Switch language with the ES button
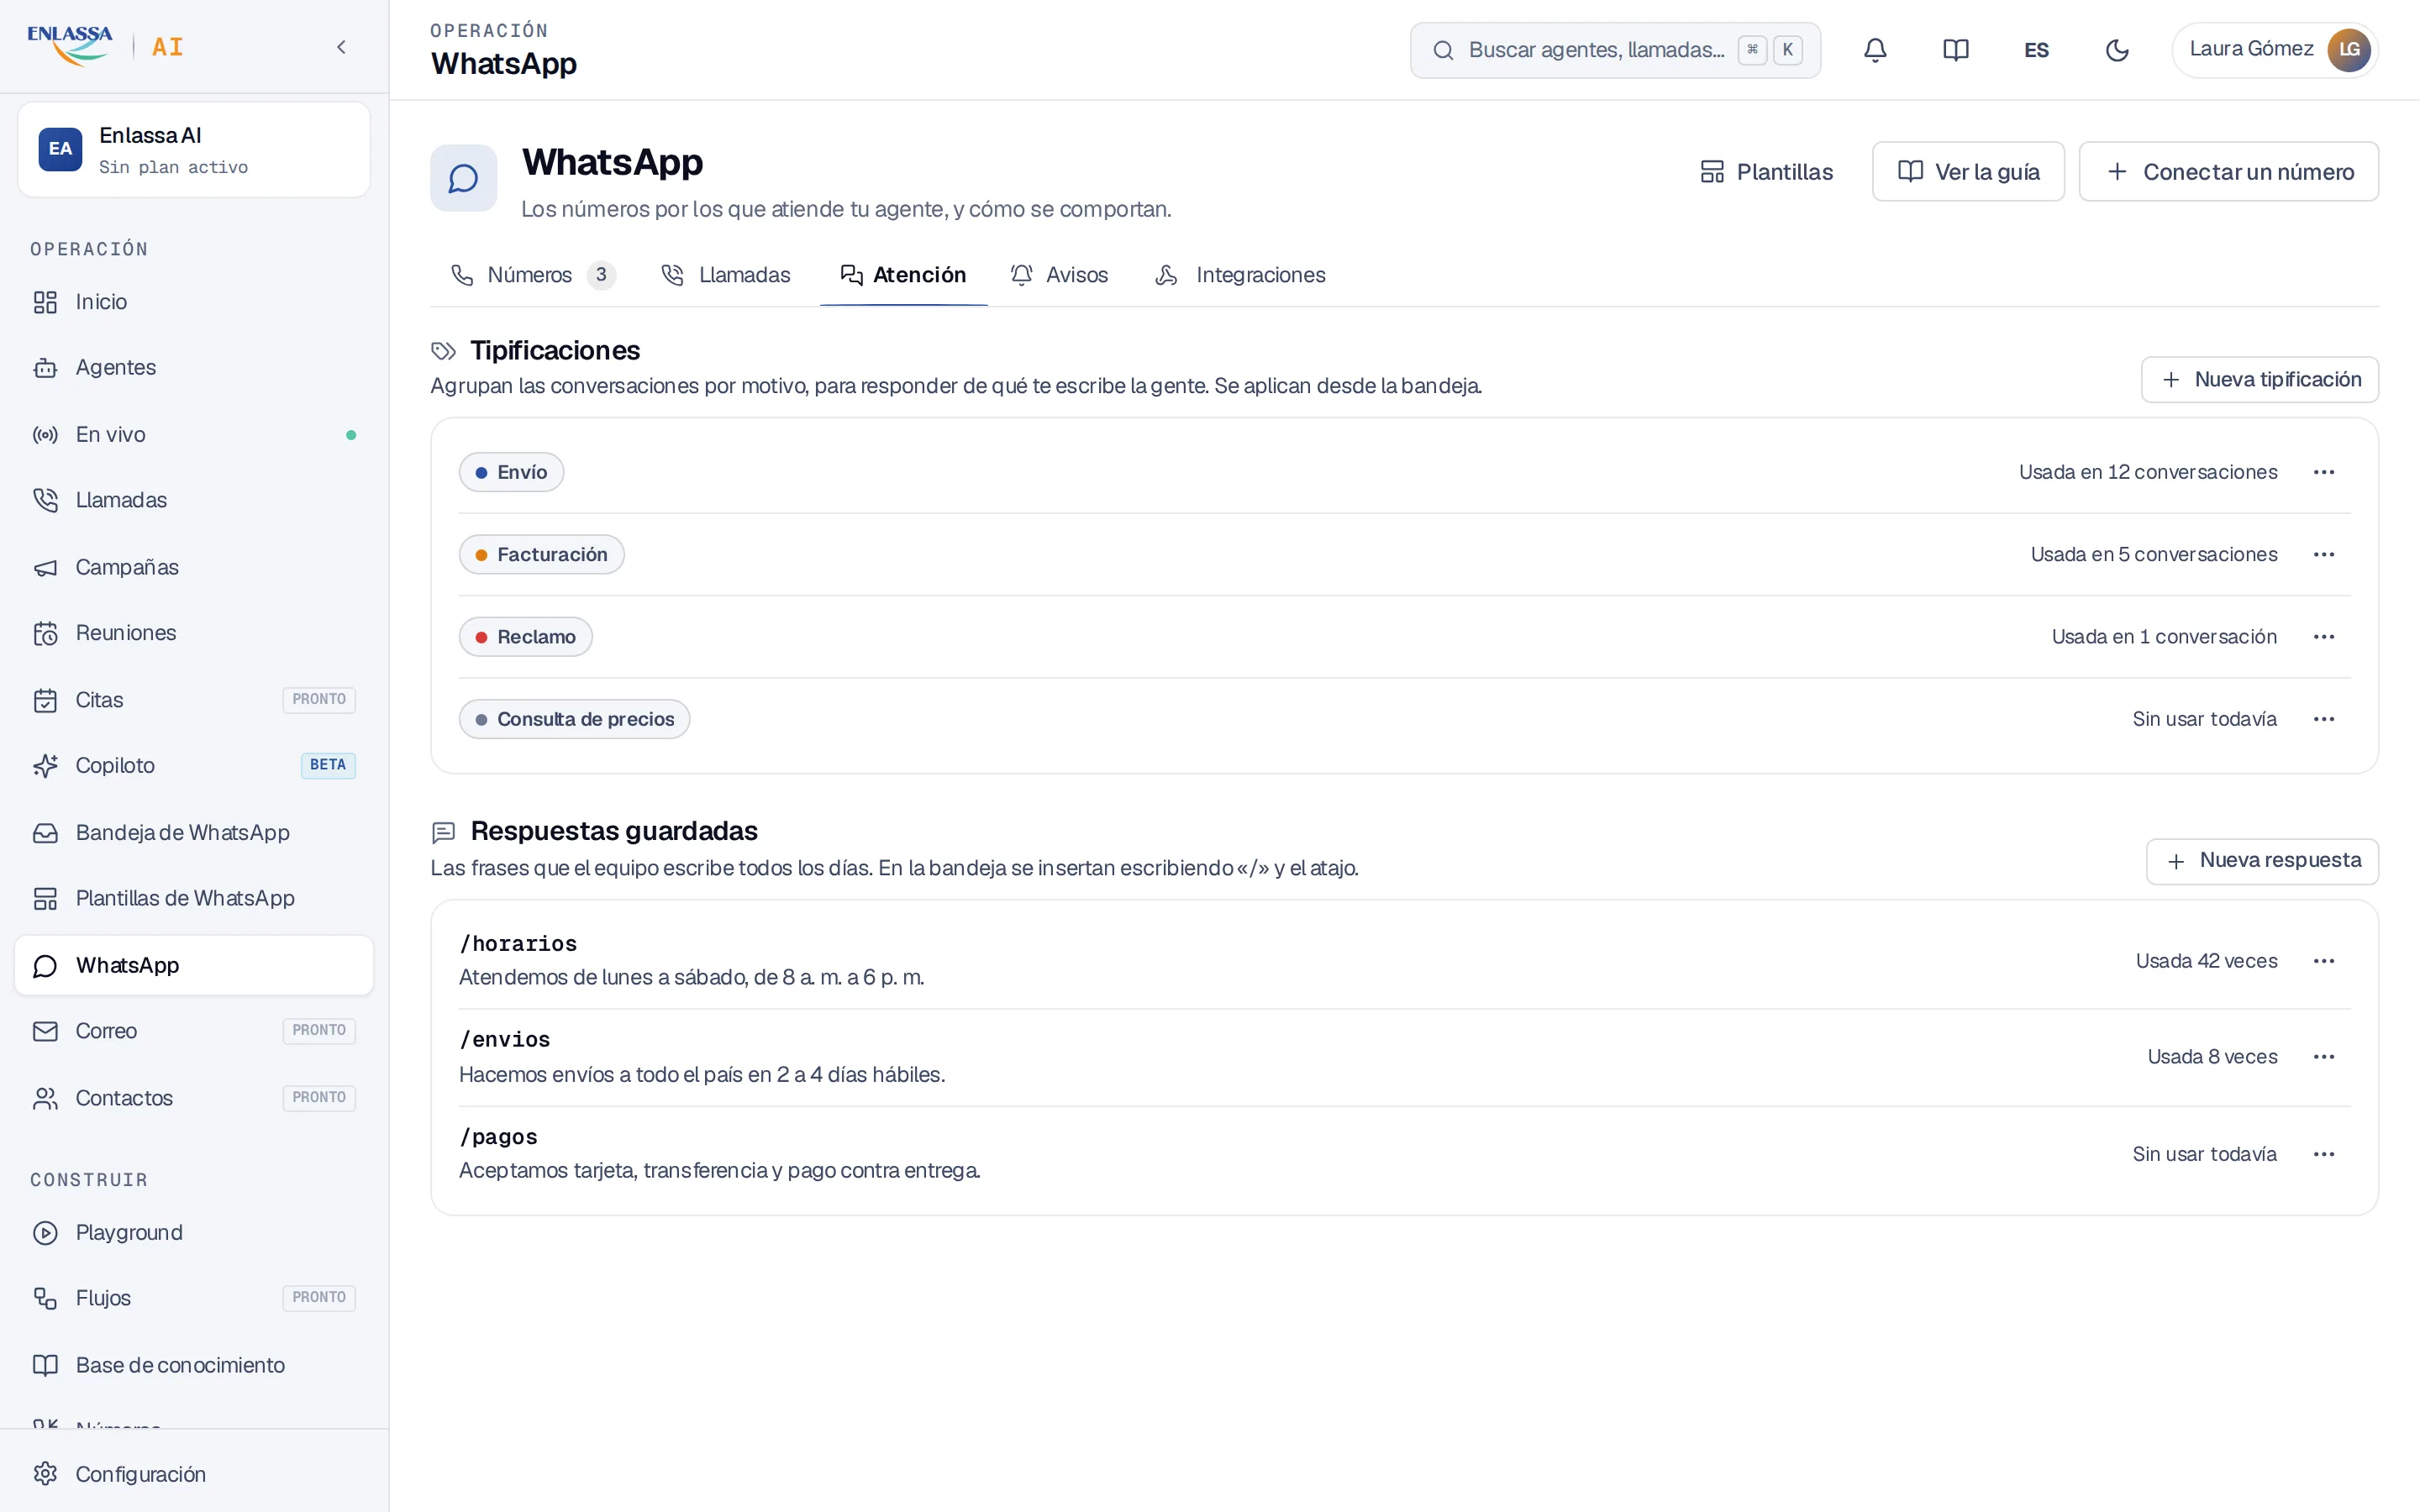The width and height of the screenshot is (2420, 1512). [2036, 50]
